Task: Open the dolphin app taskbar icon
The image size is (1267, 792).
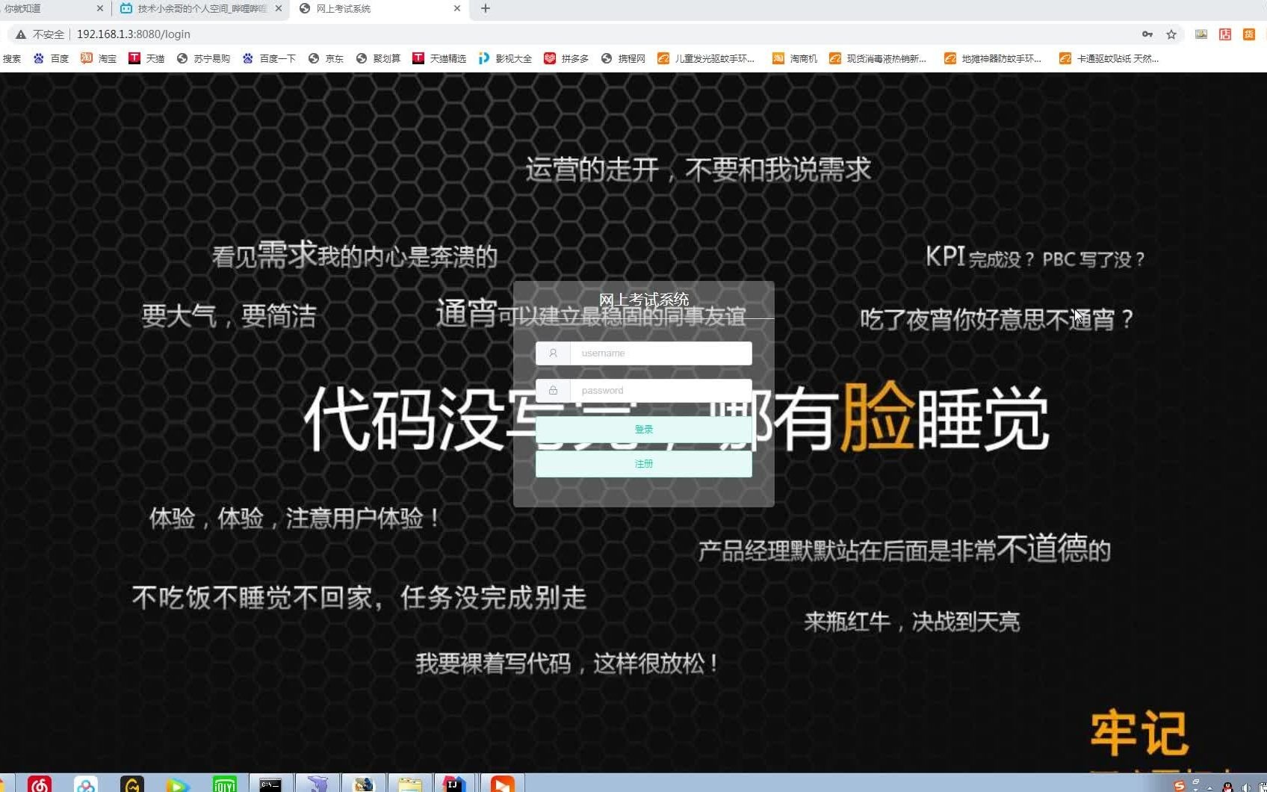Action: point(317,784)
